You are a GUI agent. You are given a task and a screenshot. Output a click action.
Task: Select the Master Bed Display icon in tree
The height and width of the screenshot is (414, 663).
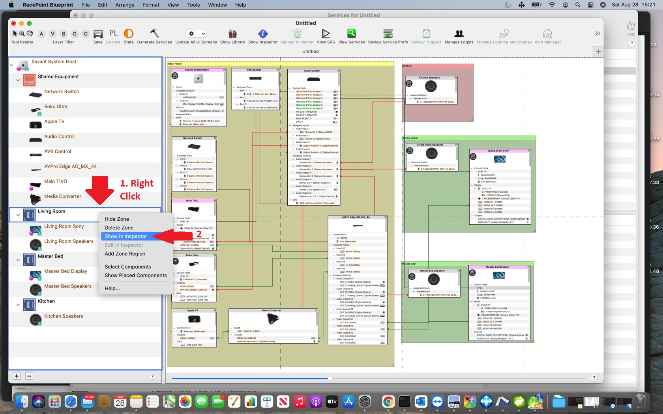[x=36, y=275]
